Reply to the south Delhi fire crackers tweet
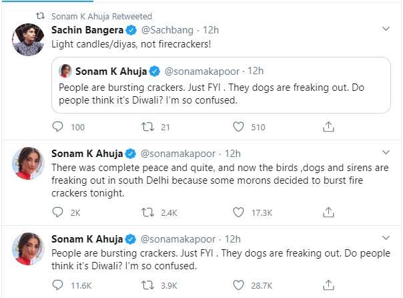The height and width of the screenshot is (298, 403). 58,212
